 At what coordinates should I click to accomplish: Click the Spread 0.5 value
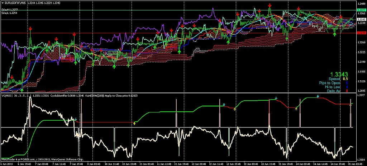pos(345,79)
